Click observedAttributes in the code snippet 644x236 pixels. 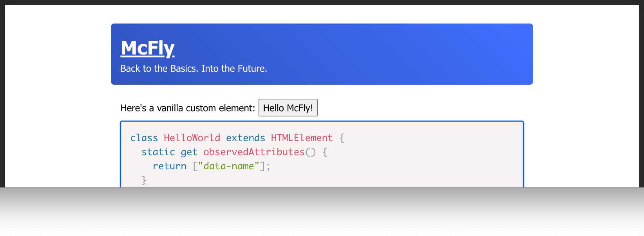254,152
